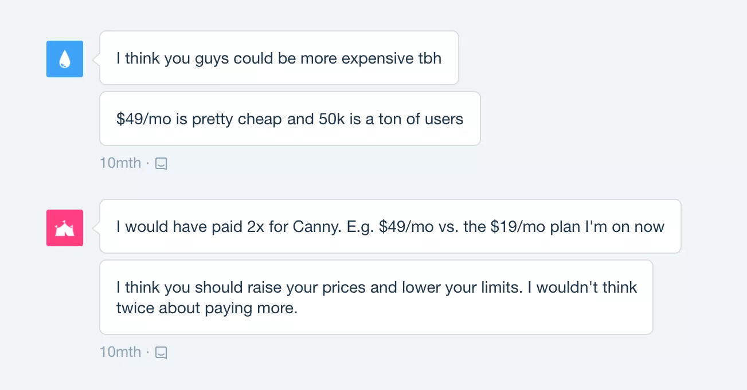Viewport: 747px width, 390px height.
Task: Open conversation icon under the second message group
Action: (162, 352)
